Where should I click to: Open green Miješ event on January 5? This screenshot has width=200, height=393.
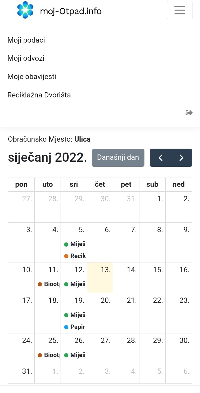(x=75, y=244)
